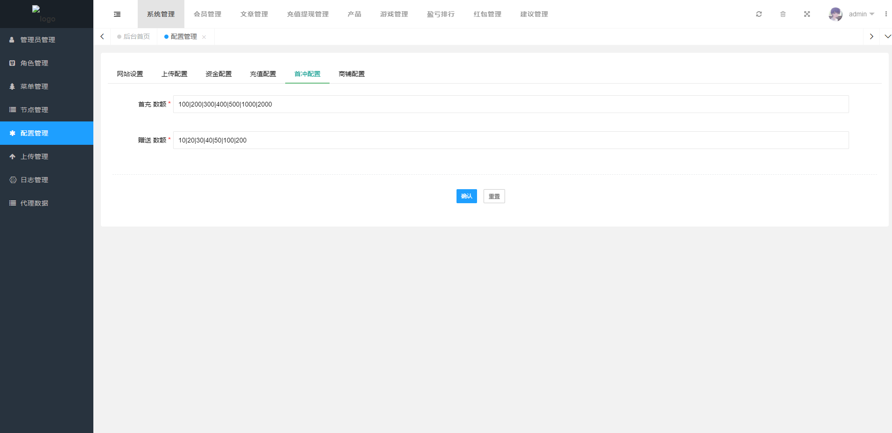The image size is (892, 433).
Task: Click the 首充数额 input field
Action: [x=511, y=104]
